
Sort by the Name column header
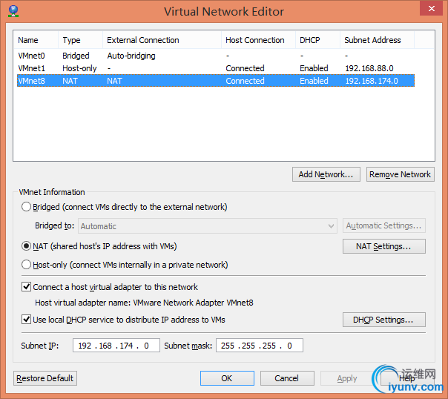(36, 40)
